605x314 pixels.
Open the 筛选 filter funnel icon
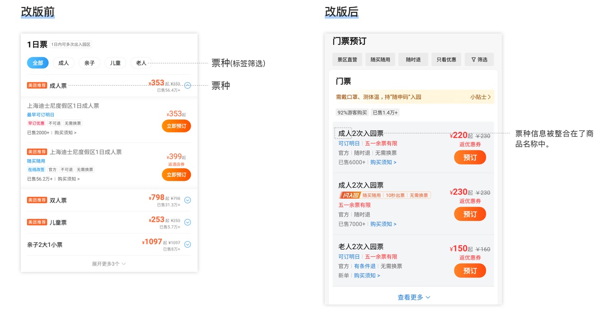coord(479,59)
